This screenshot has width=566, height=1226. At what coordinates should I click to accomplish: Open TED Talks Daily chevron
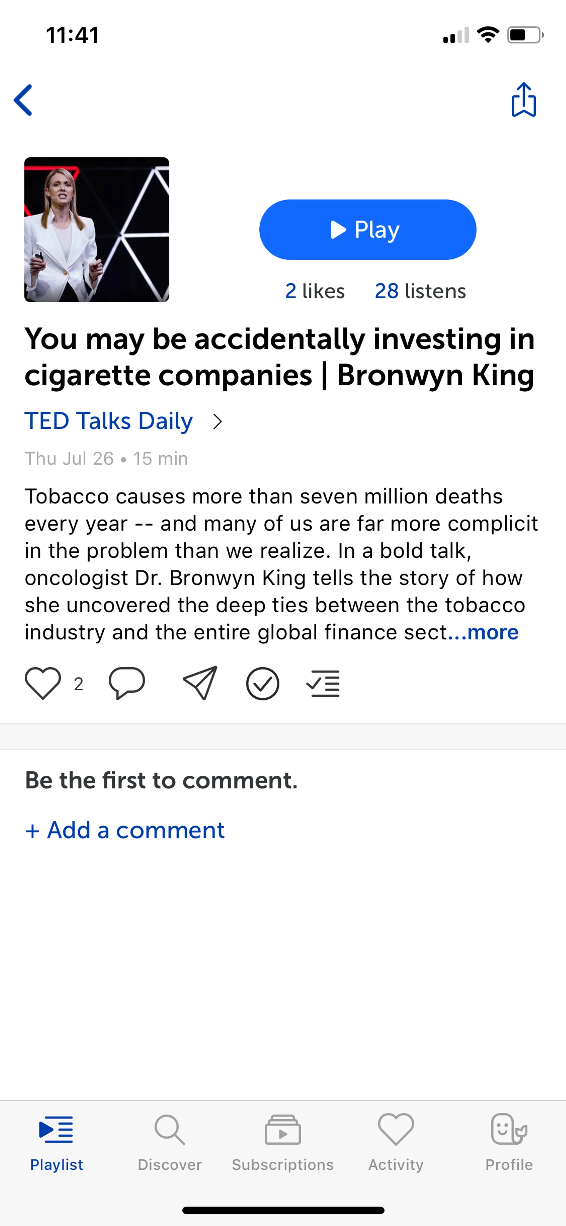tap(217, 421)
